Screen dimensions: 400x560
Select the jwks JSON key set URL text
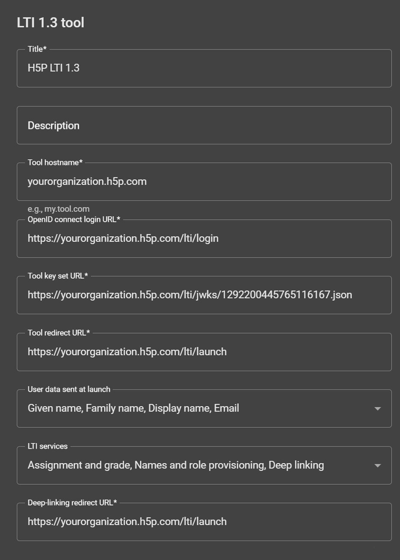pos(189,295)
